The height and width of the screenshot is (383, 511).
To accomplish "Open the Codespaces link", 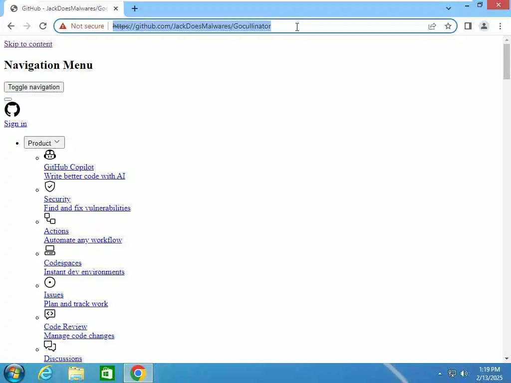I will (x=62, y=263).
